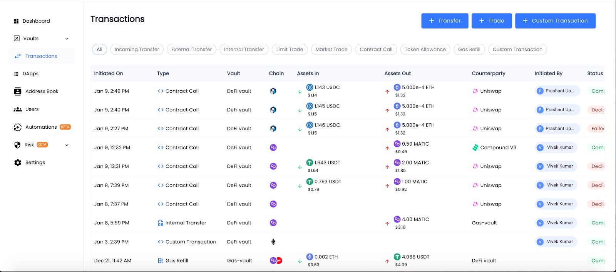Filter by Custom Transaction chip
The height and width of the screenshot is (272, 616).
[x=517, y=49]
